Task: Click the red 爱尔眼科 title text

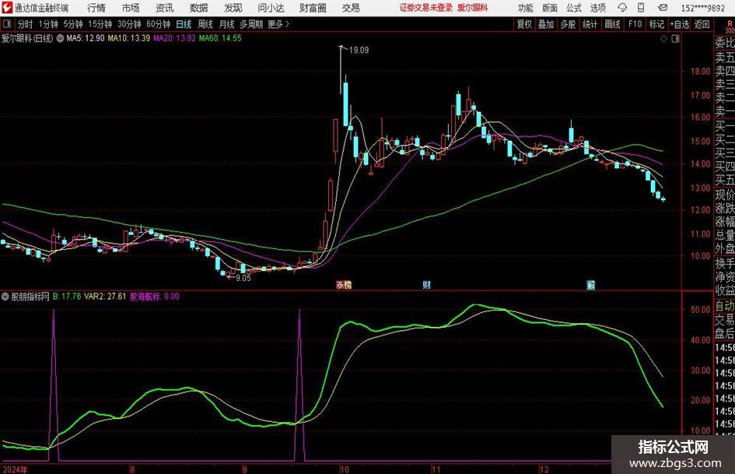Action: (x=473, y=8)
